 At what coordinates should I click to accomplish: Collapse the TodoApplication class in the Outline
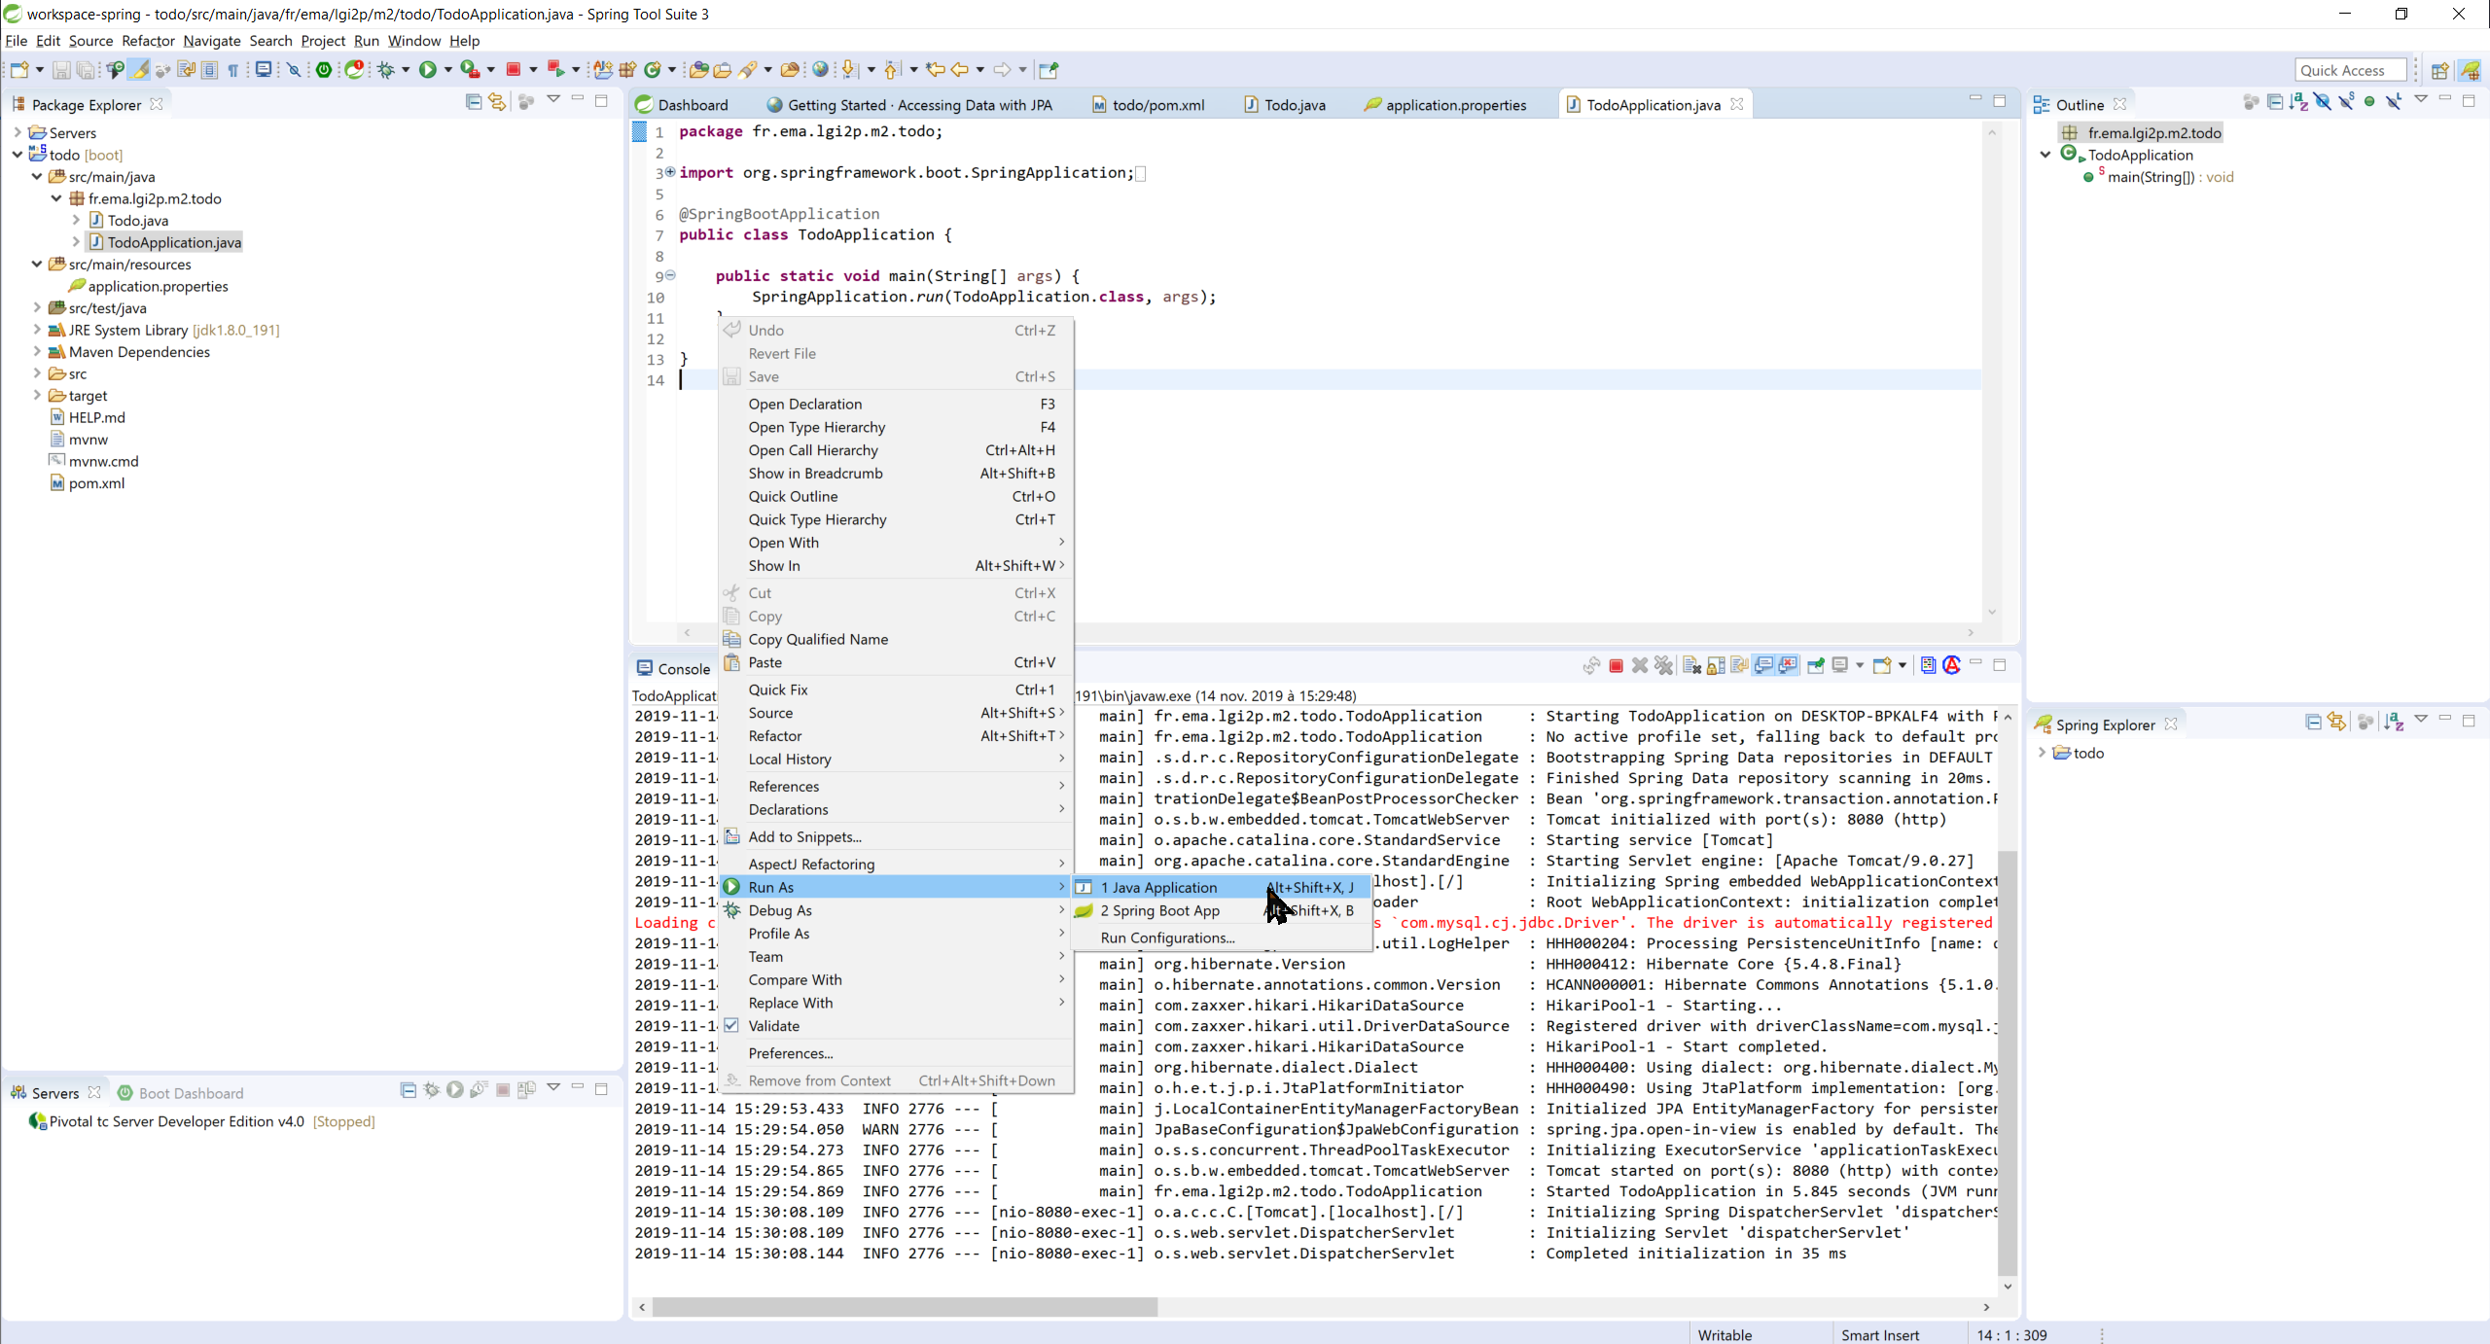pyautogui.click(x=2045, y=155)
